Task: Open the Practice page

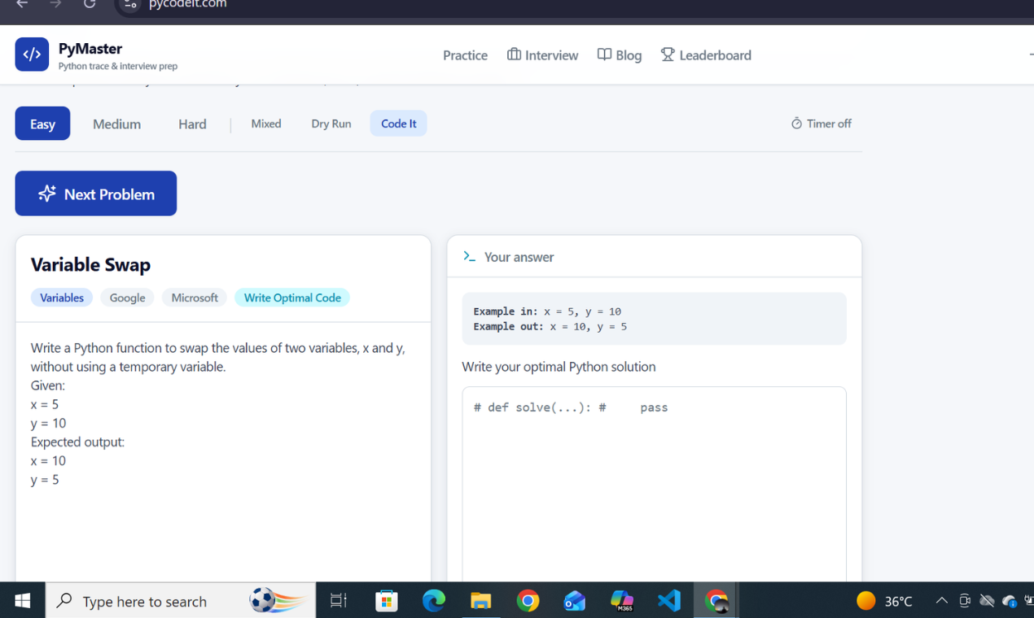Action: [465, 55]
